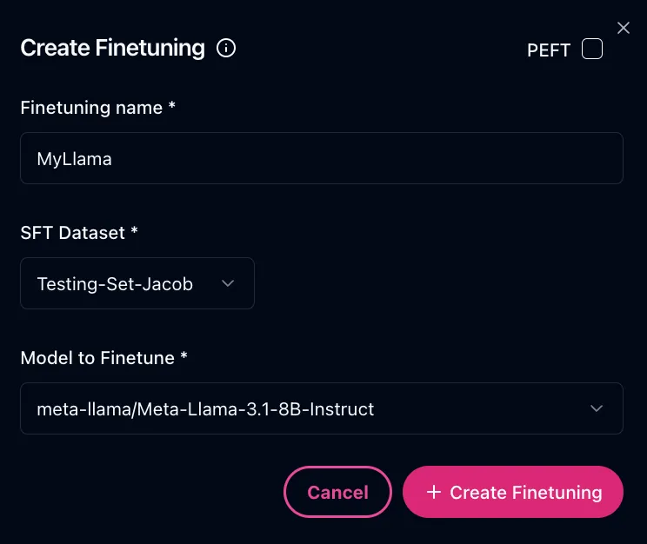Viewport: 647px width, 544px height.
Task: Click the chevron in the model selector
Action: pyautogui.click(x=597, y=408)
